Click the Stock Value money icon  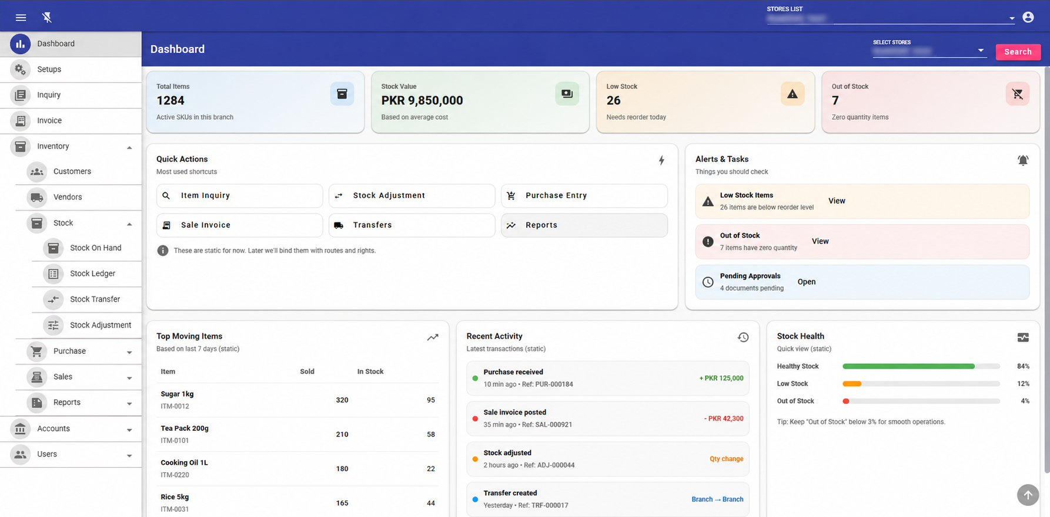point(567,94)
